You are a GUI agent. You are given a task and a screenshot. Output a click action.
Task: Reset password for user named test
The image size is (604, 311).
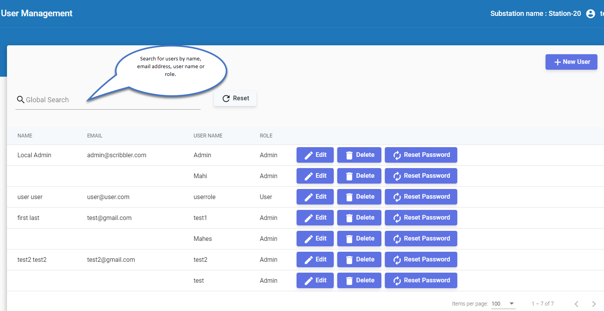point(421,280)
